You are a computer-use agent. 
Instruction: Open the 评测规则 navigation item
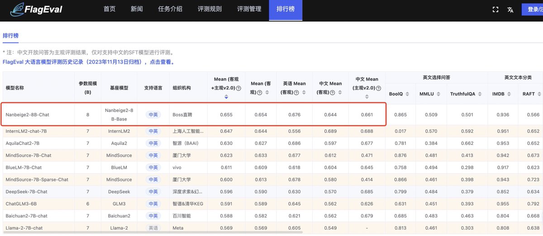[x=210, y=9]
